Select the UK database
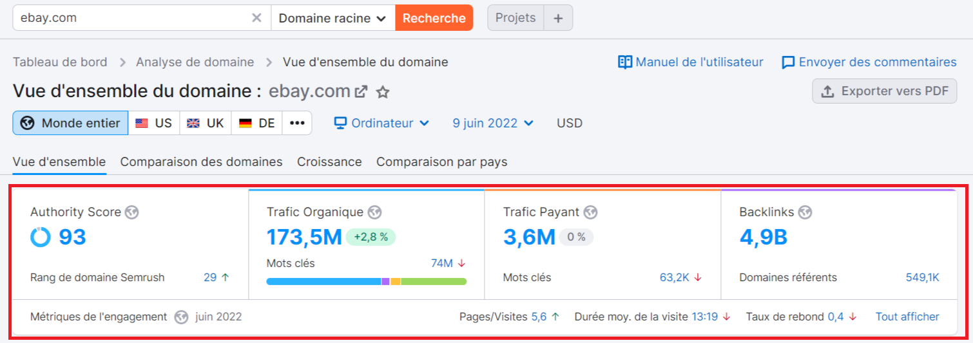The image size is (973, 343). [205, 123]
